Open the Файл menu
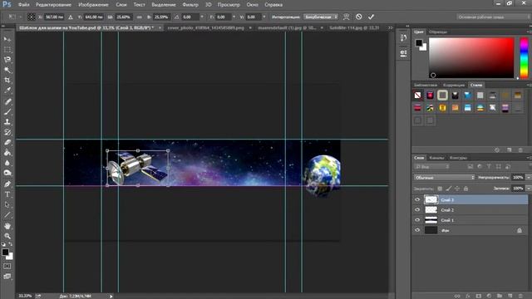 24,5
